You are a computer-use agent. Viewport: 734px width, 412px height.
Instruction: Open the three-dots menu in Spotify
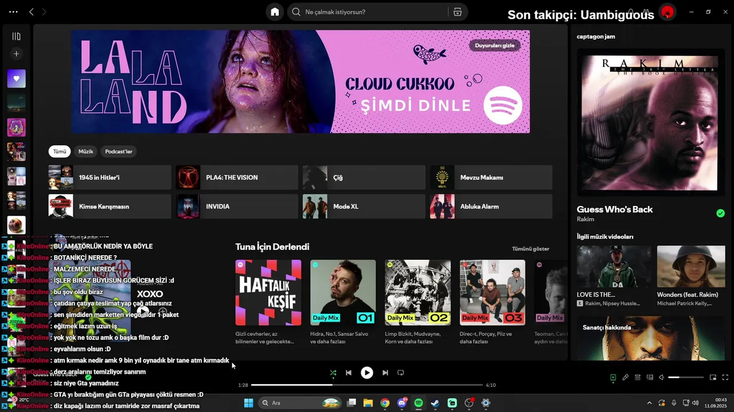click(x=13, y=11)
